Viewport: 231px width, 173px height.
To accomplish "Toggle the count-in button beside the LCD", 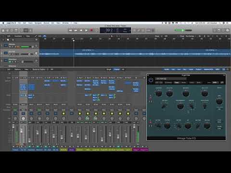I will click(149, 30).
